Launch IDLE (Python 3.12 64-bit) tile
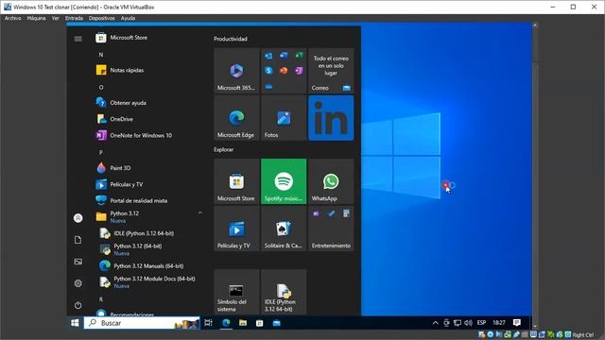This screenshot has width=605, height=340. click(x=284, y=292)
